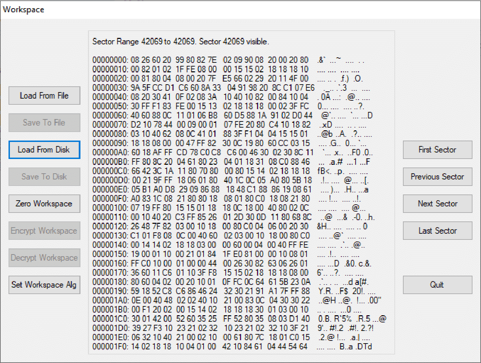Screen dimensions: 481x363
Task: Click the disabled Save To File button
Action: [x=44, y=122]
